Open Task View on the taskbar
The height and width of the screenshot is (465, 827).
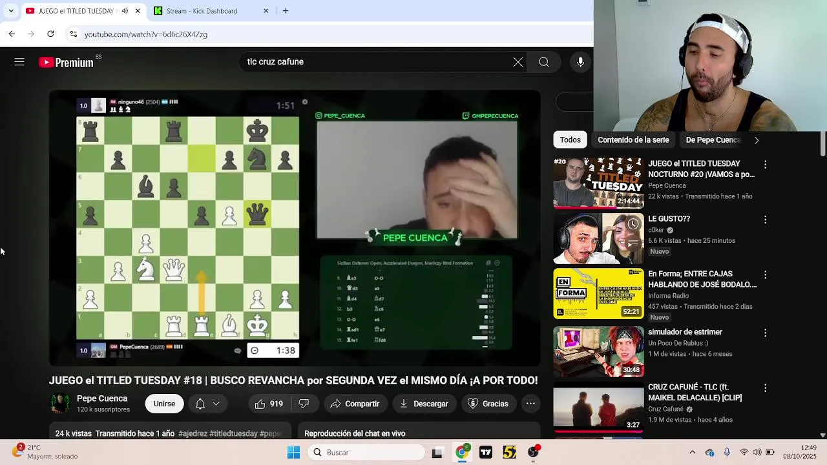pos(437,453)
